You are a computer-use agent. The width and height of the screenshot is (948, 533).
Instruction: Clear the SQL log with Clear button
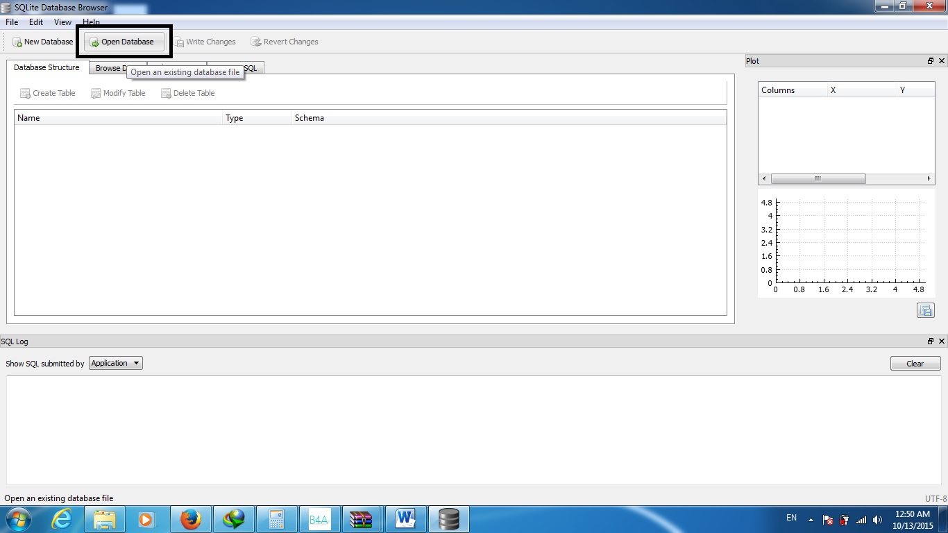click(915, 364)
